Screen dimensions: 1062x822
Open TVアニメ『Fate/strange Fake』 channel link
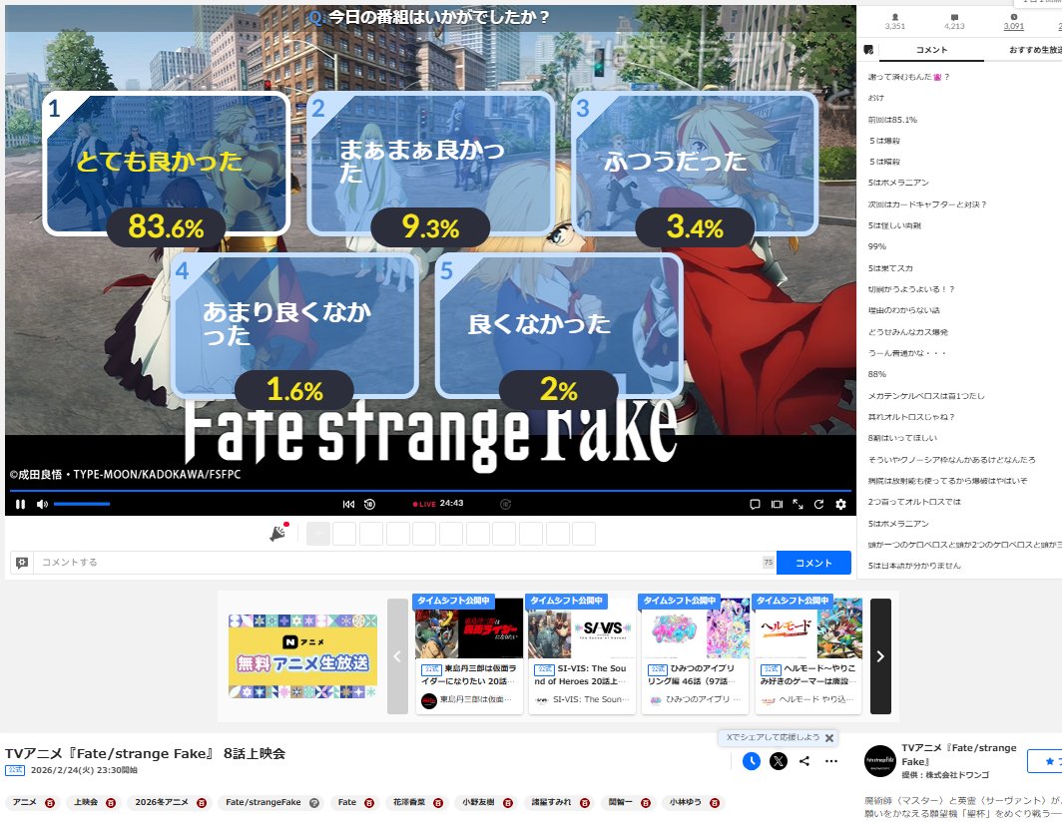click(x=959, y=754)
